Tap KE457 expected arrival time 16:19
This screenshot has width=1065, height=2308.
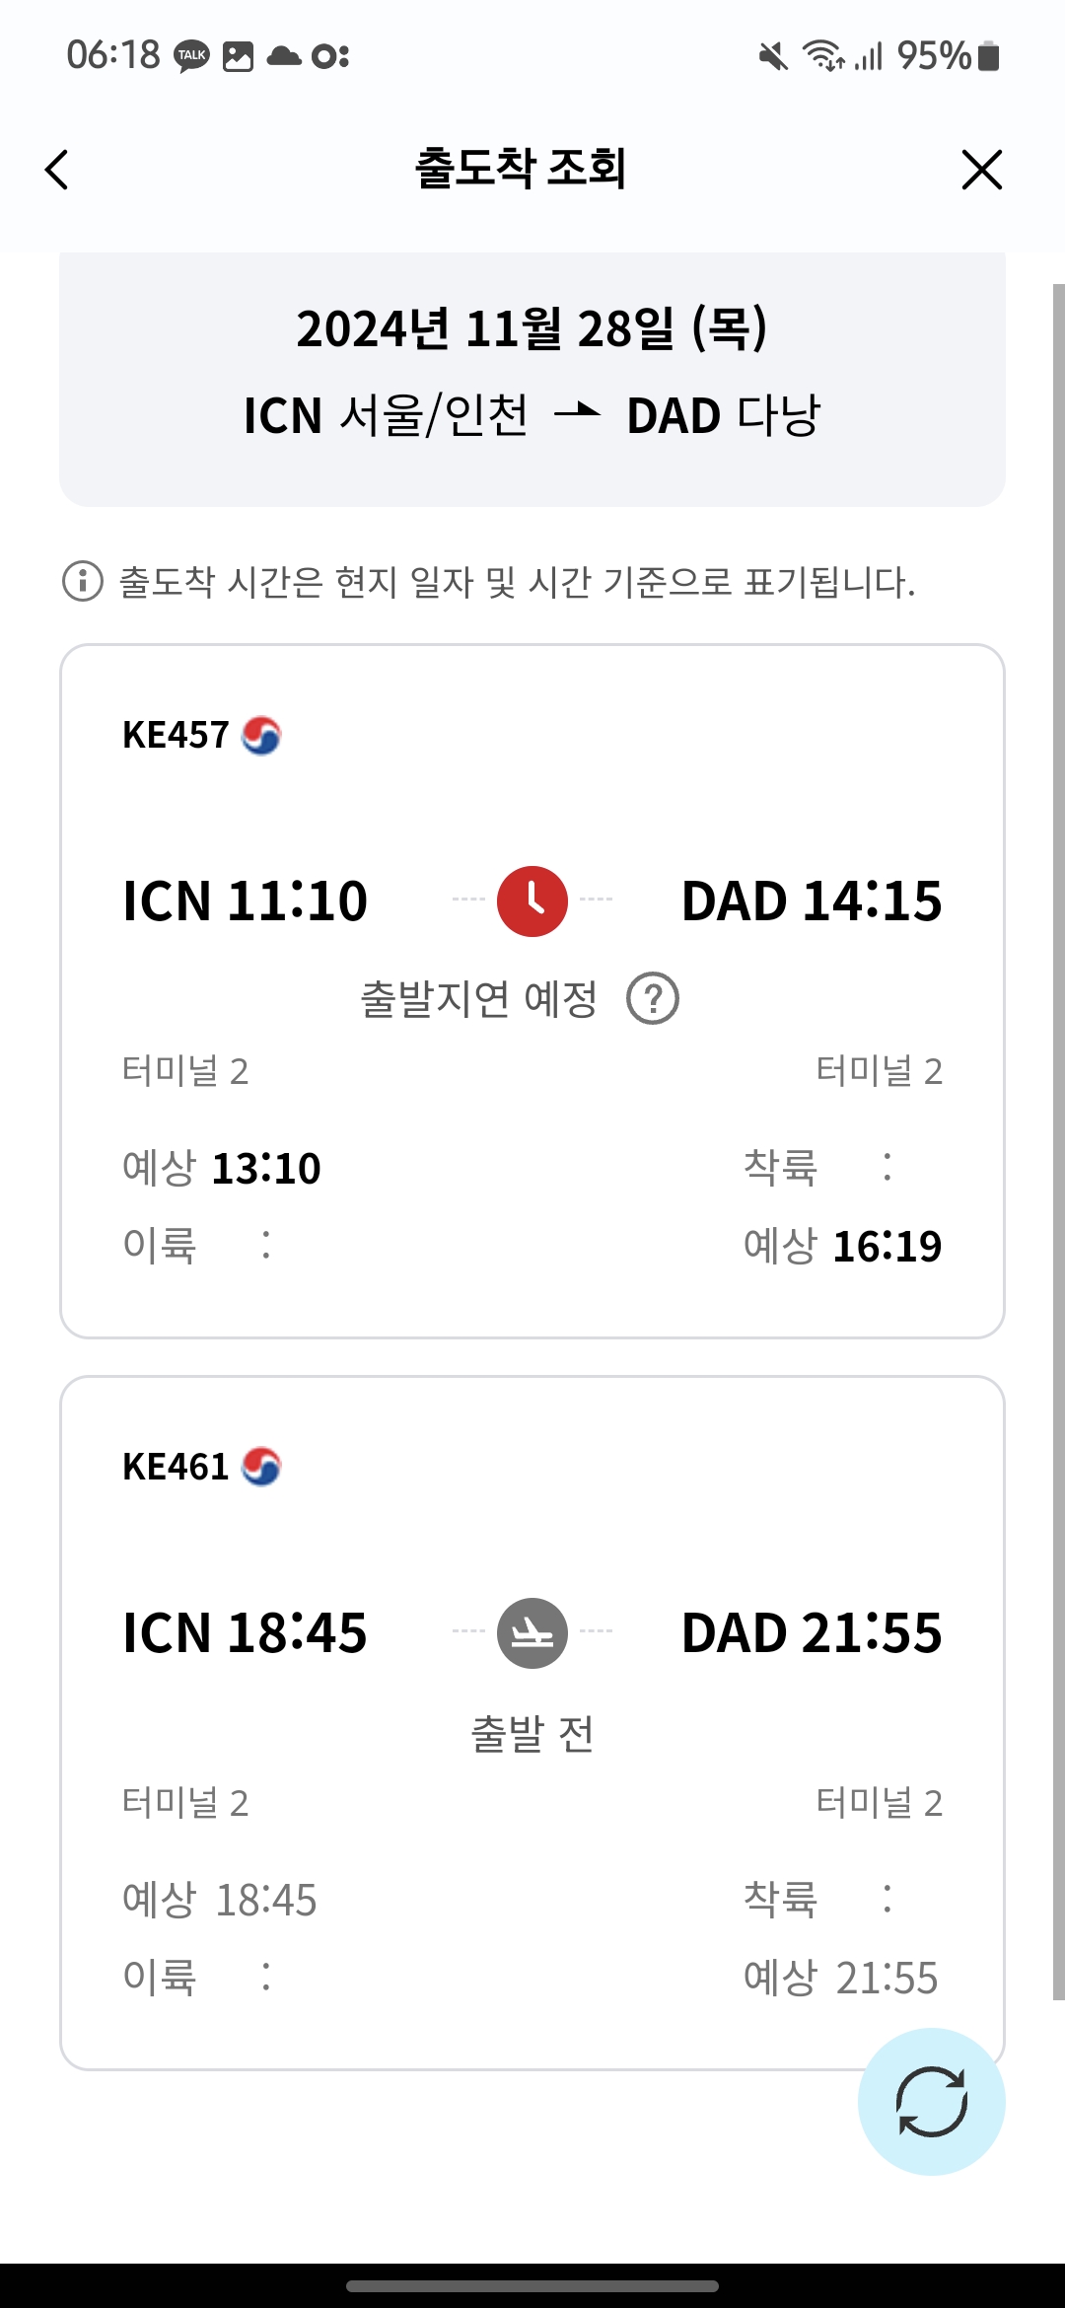887,1246
